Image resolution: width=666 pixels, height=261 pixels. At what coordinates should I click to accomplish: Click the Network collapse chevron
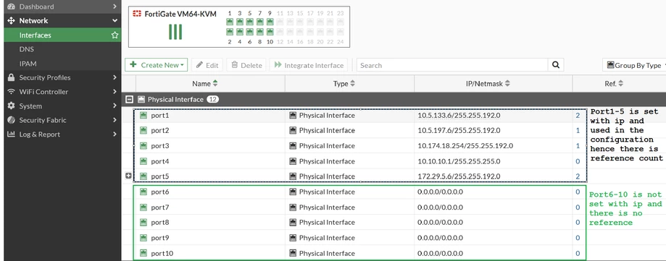115,20
